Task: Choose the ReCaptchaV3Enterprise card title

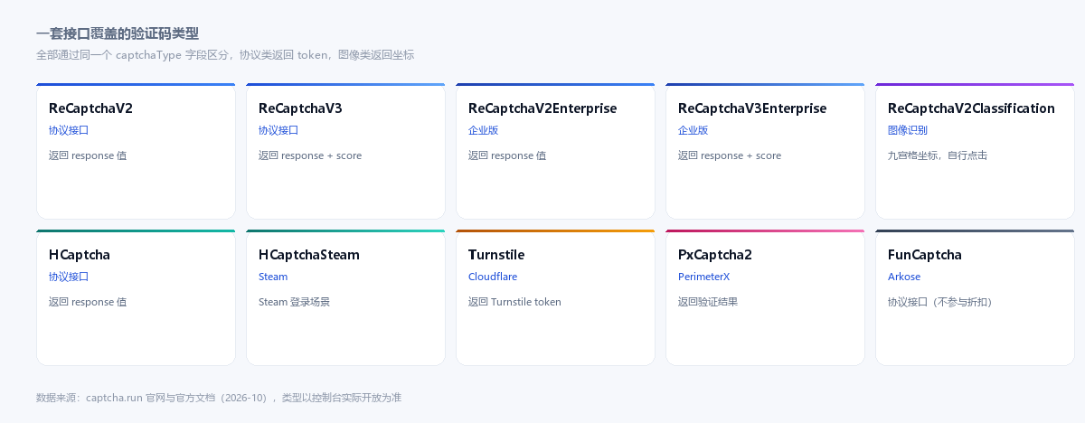Action: 752,108
